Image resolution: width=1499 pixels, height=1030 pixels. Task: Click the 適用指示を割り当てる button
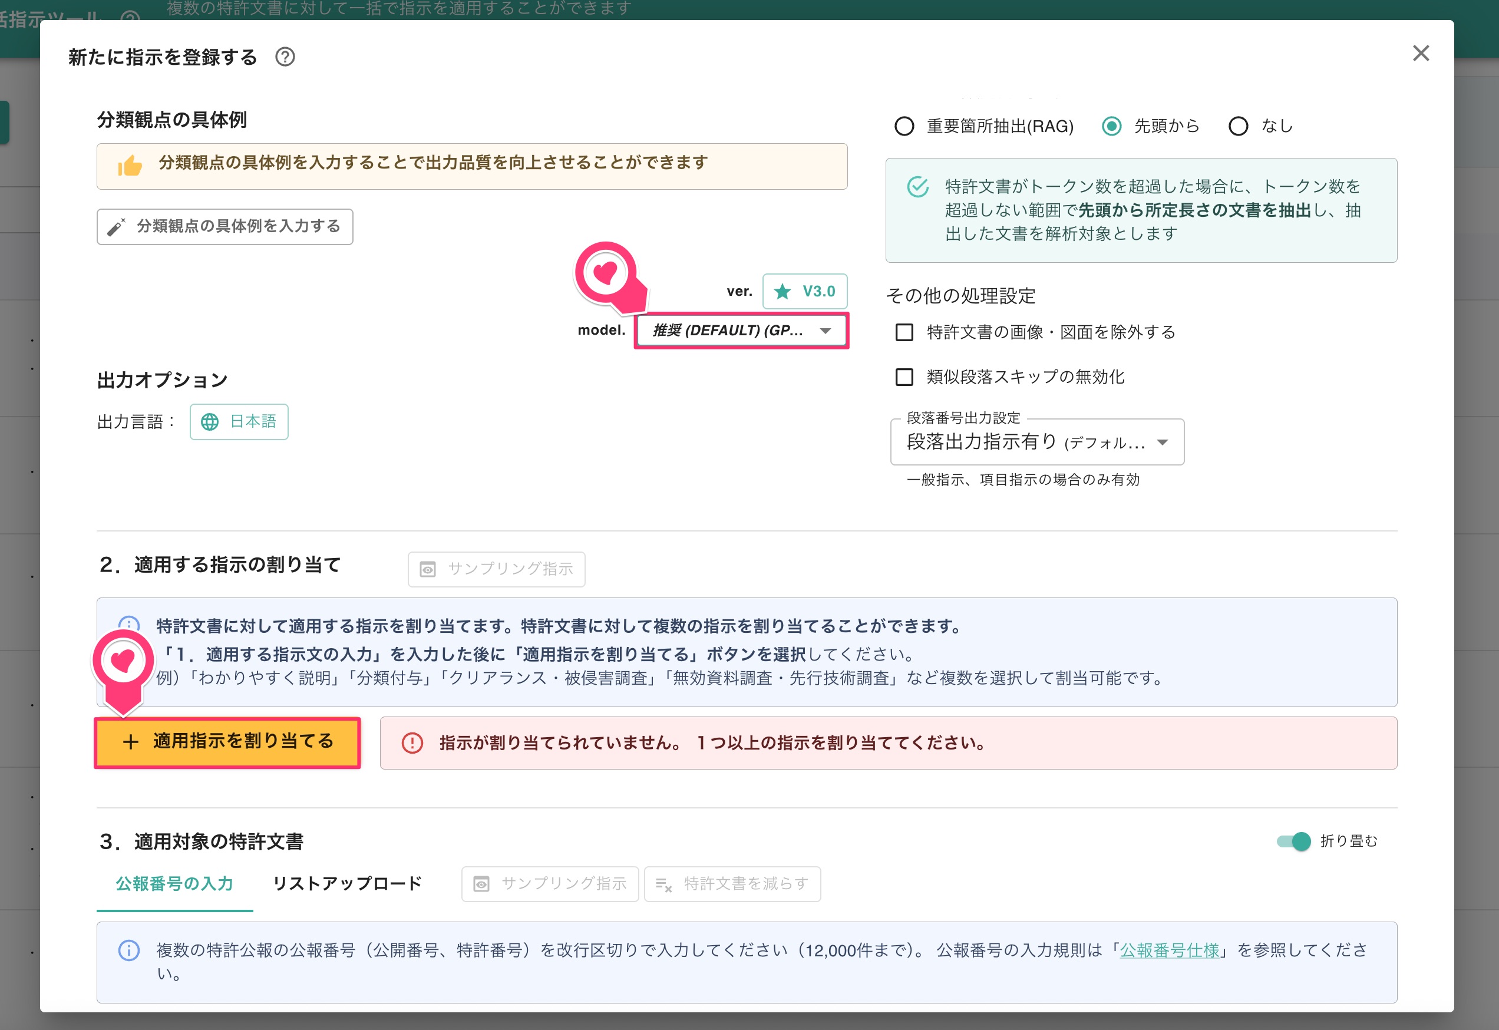pyautogui.click(x=227, y=742)
